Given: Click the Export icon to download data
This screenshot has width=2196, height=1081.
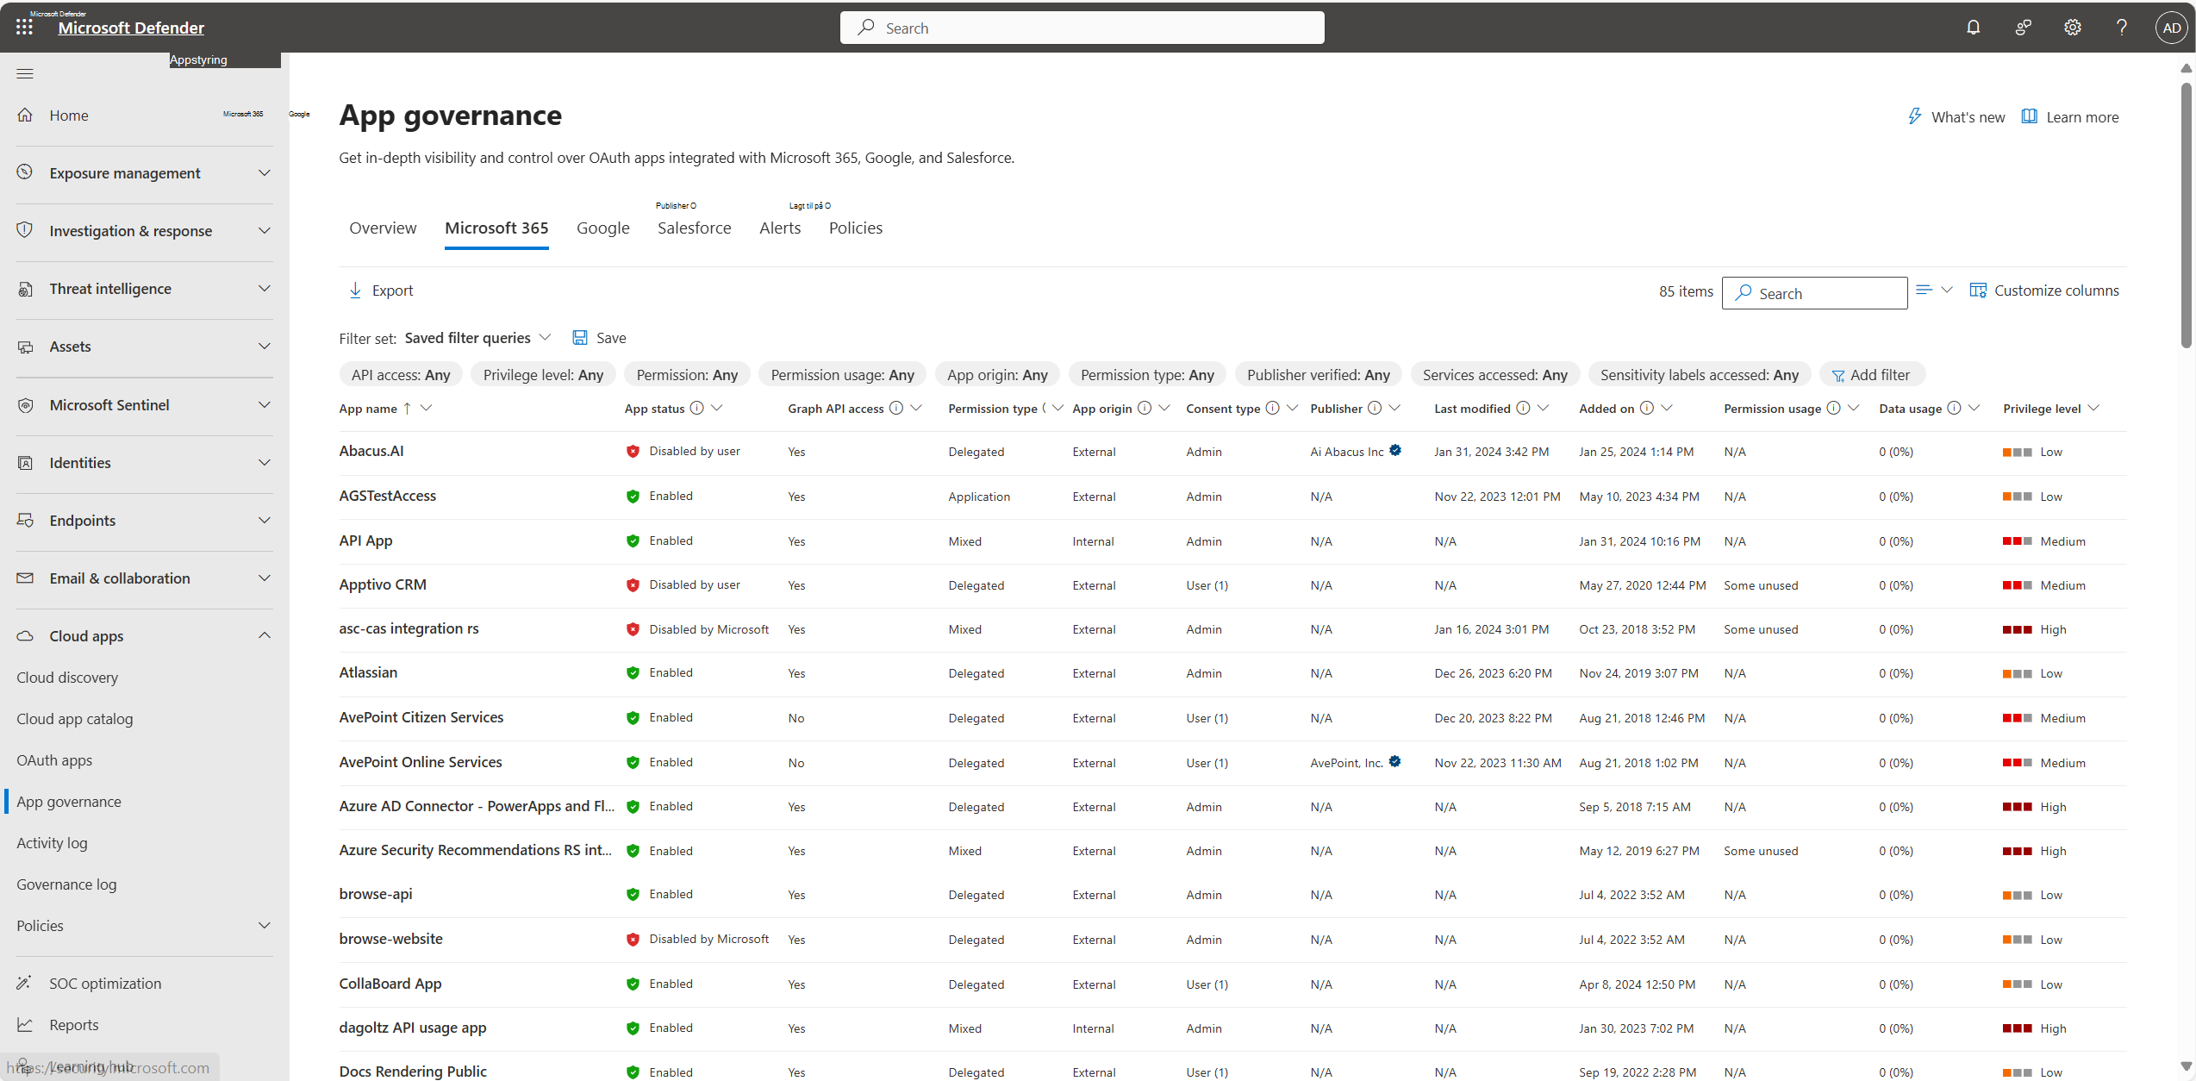Looking at the screenshot, I should point(356,290).
